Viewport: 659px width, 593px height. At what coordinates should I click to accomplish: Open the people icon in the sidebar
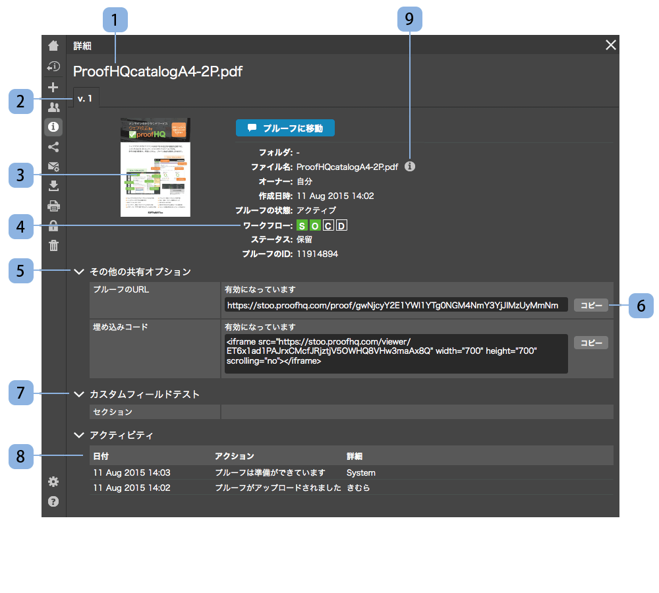[x=53, y=107]
